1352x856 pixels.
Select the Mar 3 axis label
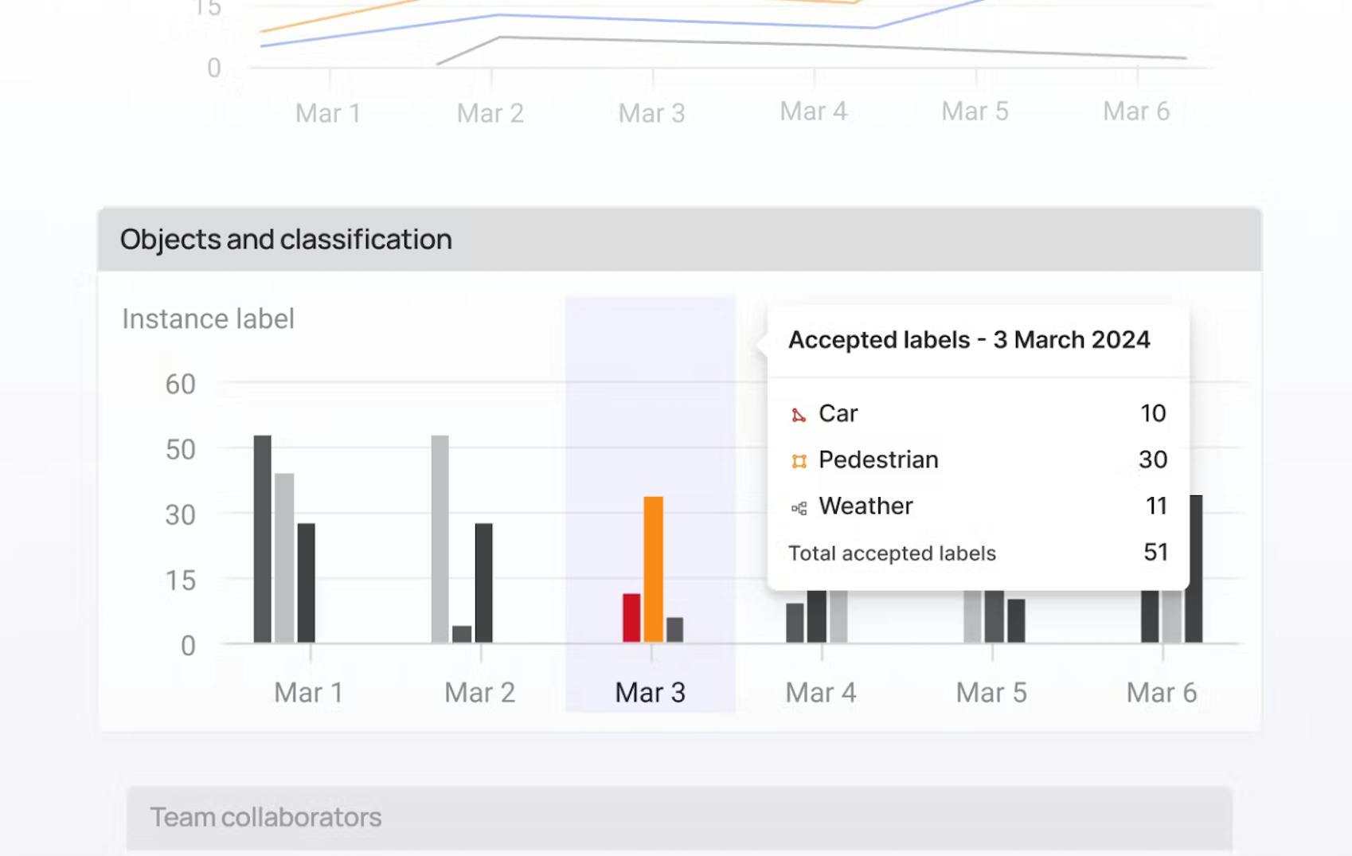(650, 693)
